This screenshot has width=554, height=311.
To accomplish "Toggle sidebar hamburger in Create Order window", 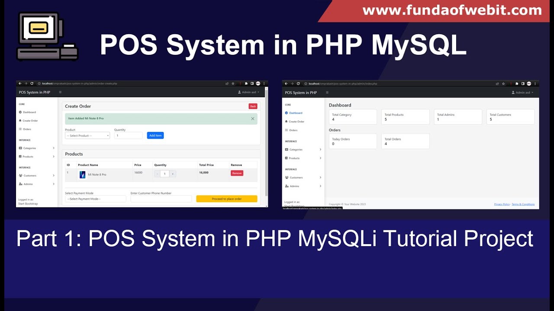I will point(60,92).
